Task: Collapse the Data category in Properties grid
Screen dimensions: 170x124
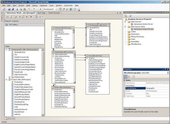Action: pyautogui.click(x=124, y=80)
